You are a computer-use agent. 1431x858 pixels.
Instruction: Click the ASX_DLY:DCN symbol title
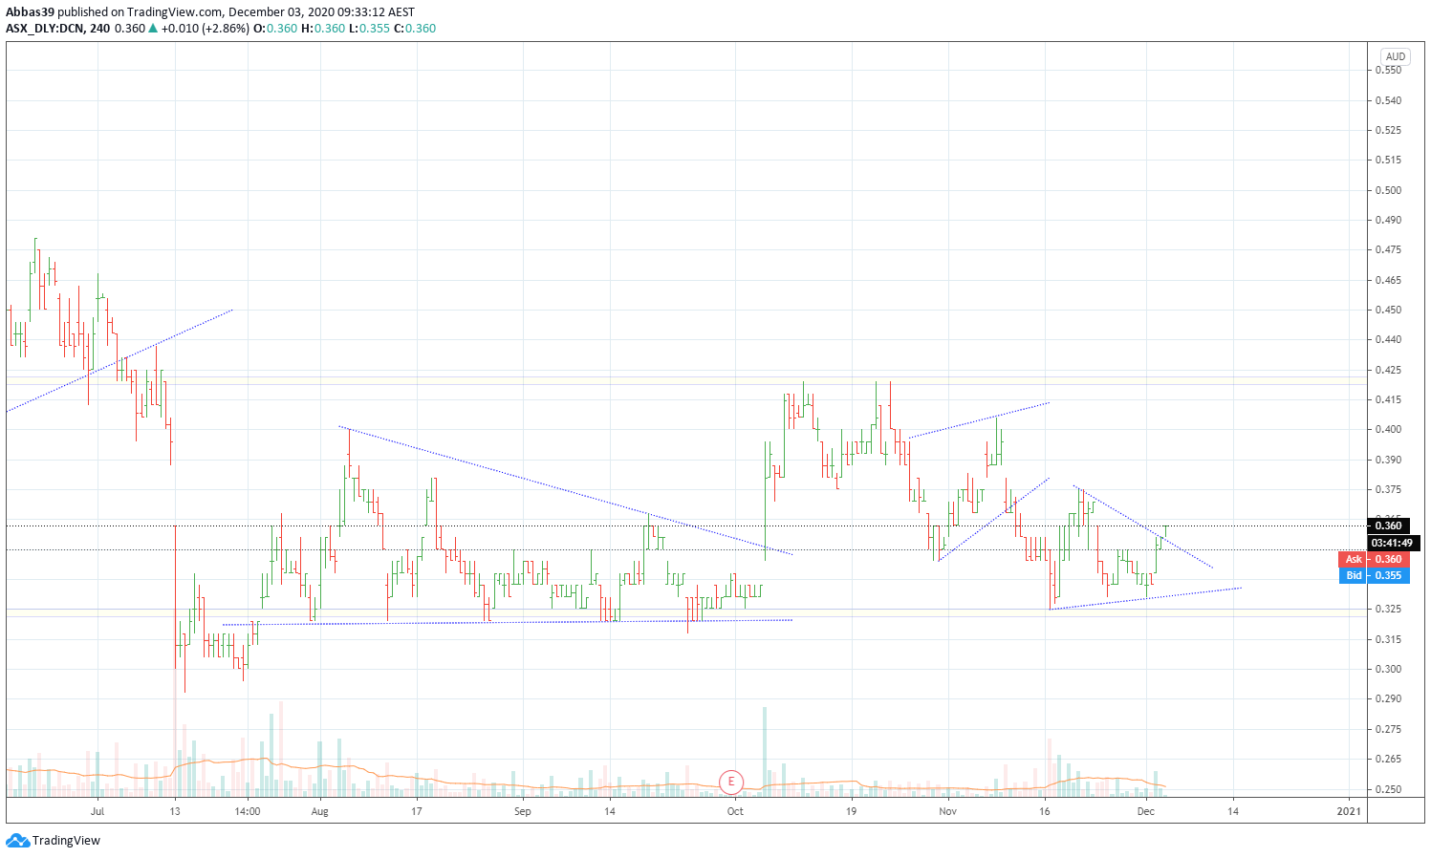pyautogui.click(x=45, y=29)
